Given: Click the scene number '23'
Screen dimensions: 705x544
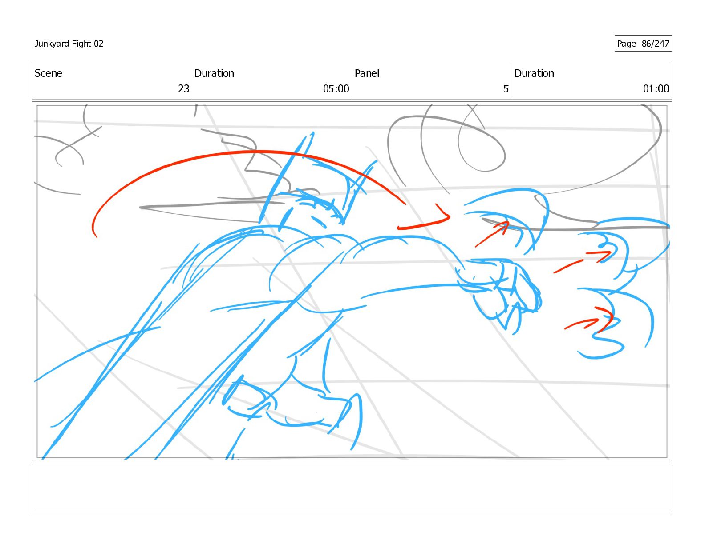Looking at the screenshot, I should point(184,89).
